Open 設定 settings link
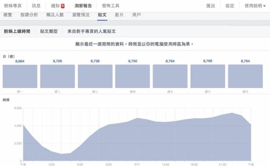 (x=230, y=6)
